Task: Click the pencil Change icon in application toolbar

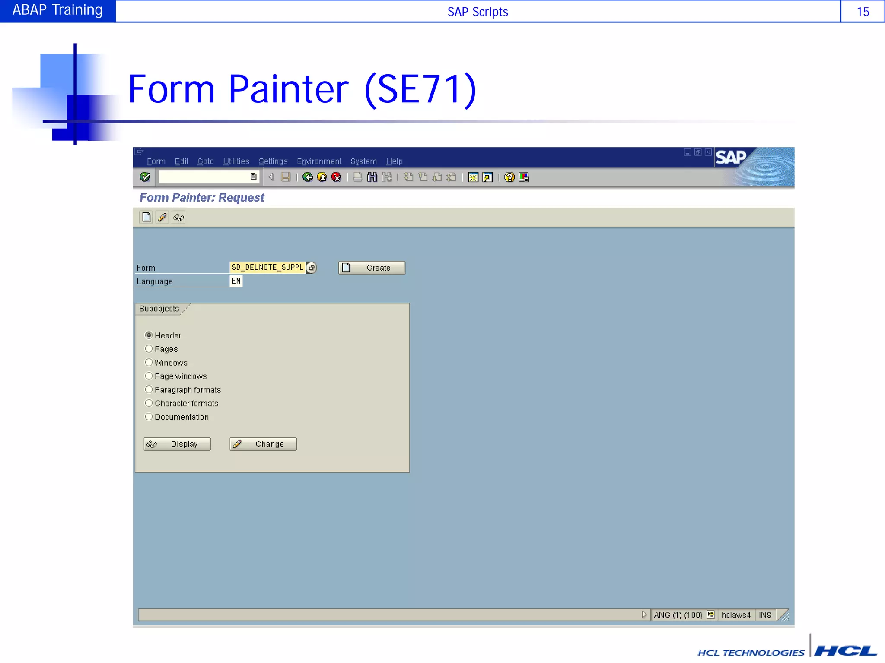Action: pyautogui.click(x=162, y=217)
